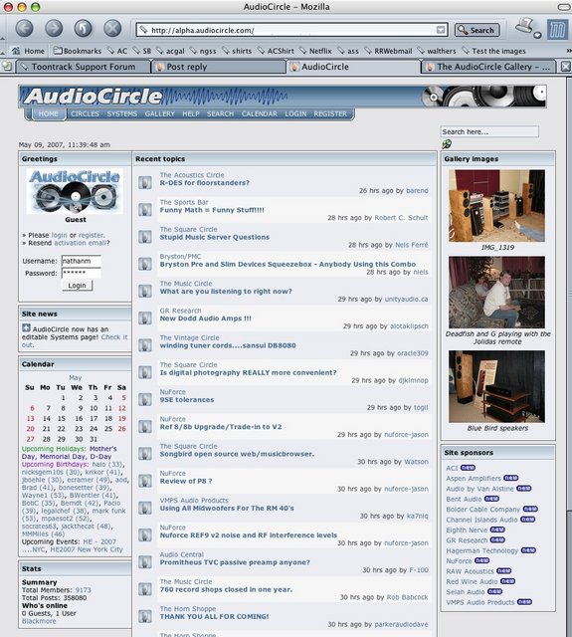
Task: Click the Check it out link
Action: tap(75, 340)
